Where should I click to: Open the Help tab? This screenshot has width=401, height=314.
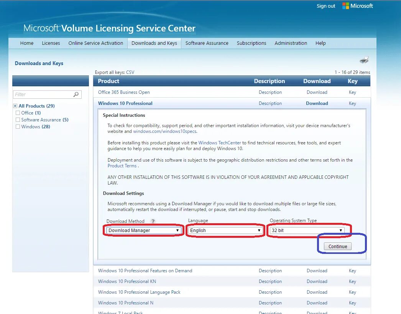320,43
